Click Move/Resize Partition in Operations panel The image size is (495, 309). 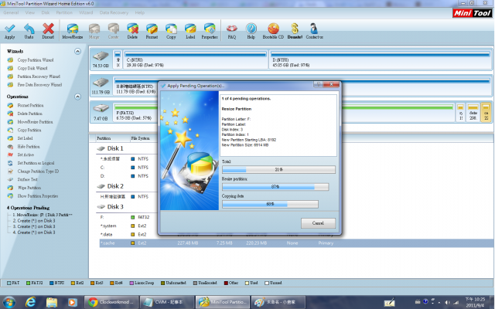pos(35,122)
